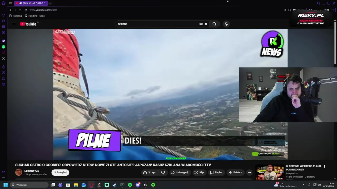Open SzklanaY2J channel name link

pyautogui.click(x=32, y=171)
